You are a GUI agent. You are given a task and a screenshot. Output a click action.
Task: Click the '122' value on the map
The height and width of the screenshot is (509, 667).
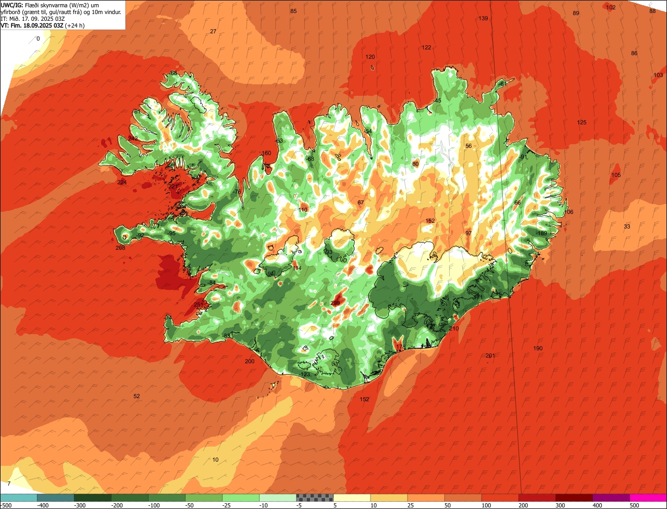point(427,47)
